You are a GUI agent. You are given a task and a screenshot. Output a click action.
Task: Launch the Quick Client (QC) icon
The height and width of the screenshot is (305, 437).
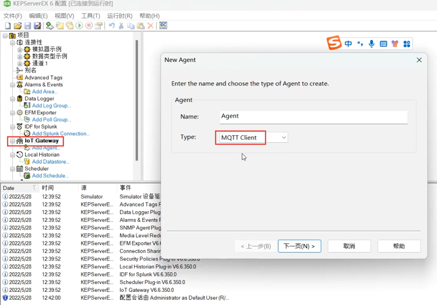pos(163,26)
